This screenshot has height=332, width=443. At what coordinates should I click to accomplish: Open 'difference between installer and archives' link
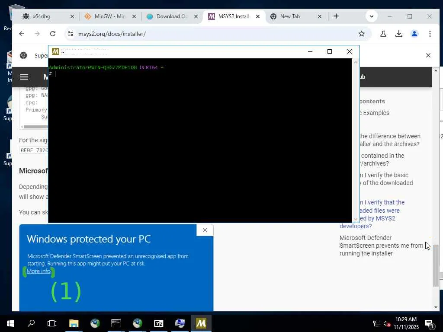pos(389,140)
